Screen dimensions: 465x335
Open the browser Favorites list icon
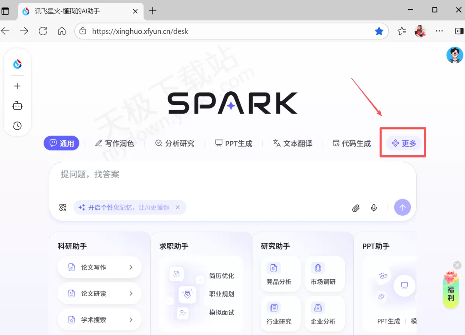[x=402, y=31]
